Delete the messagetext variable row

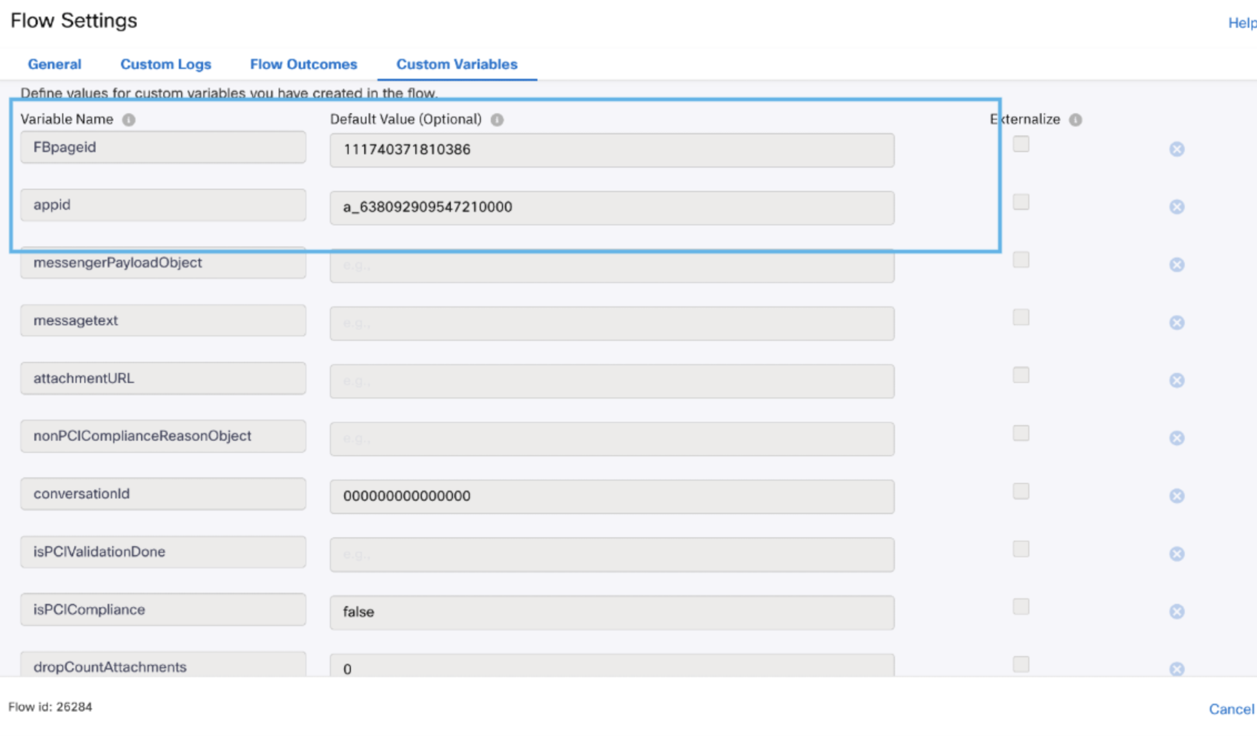pos(1176,322)
